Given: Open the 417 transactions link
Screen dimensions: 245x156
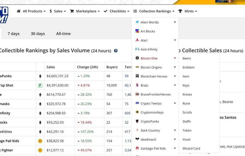Looking at the screenshot, I should click(x=128, y=132).
